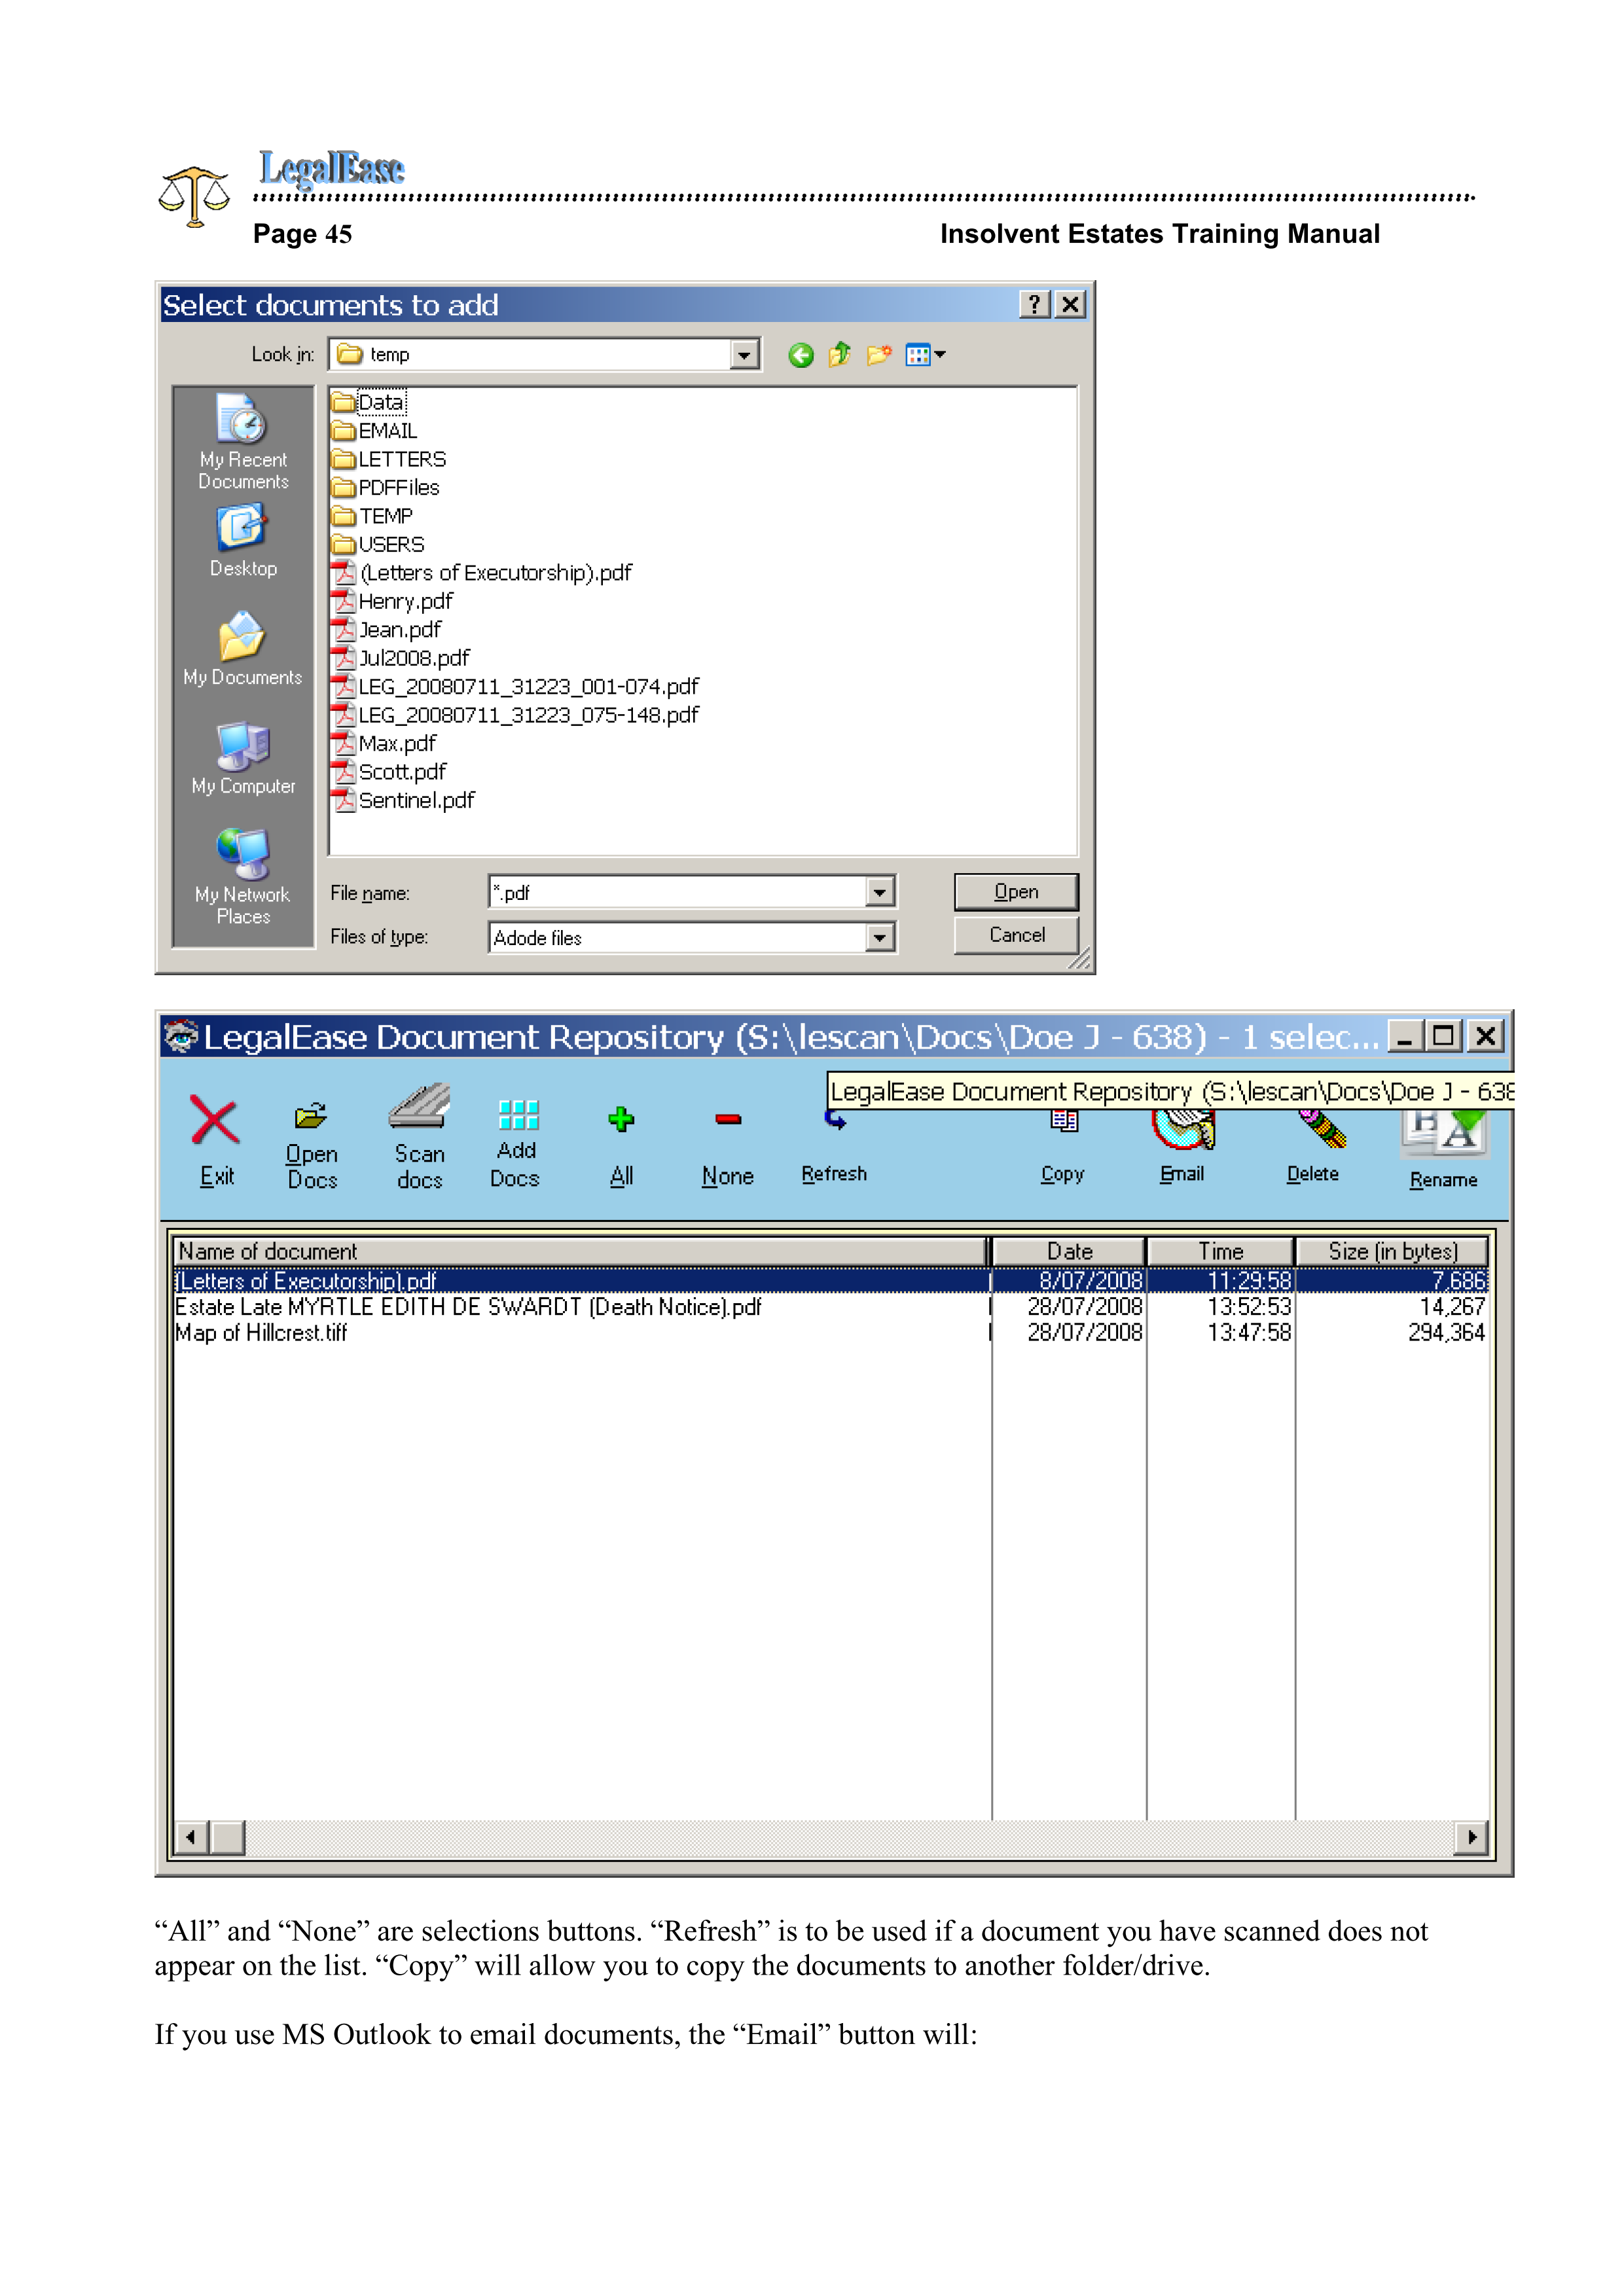Select Map of Hillcrest.tiff row
1624x2296 pixels.
tap(831, 1333)
